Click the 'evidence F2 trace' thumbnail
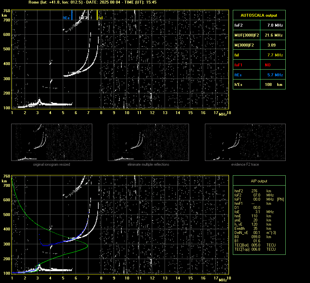The image size is (310, 283). point(245,142)
